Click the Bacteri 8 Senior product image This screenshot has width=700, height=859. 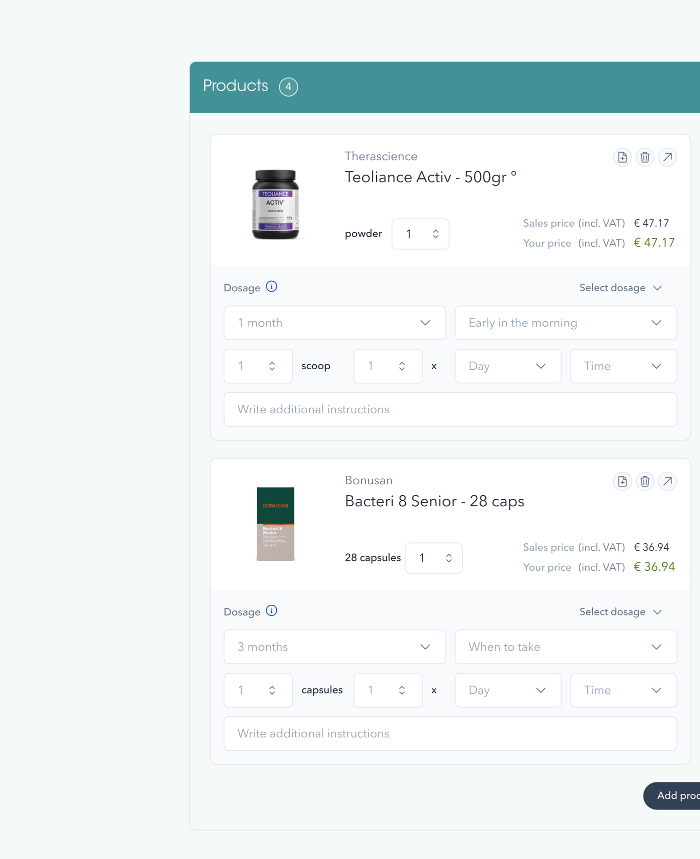pos(275,524)
